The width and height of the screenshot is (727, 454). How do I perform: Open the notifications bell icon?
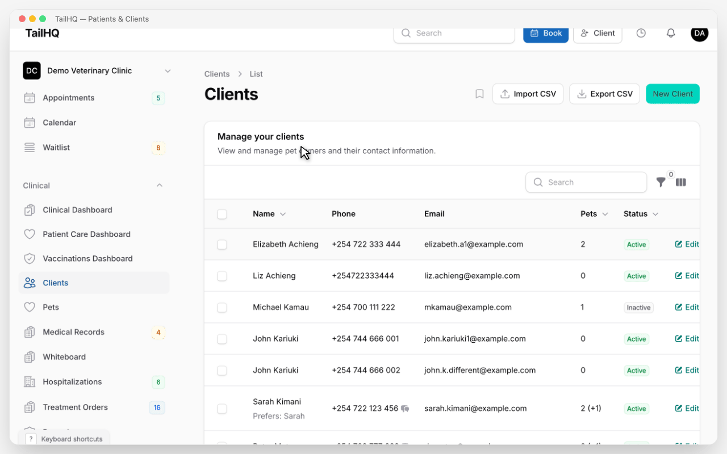coord(671,33)
